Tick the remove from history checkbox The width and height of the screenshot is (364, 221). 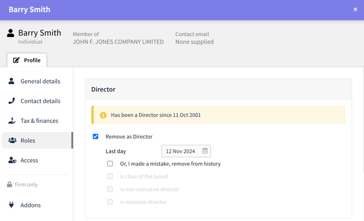(x=110, y=163)
